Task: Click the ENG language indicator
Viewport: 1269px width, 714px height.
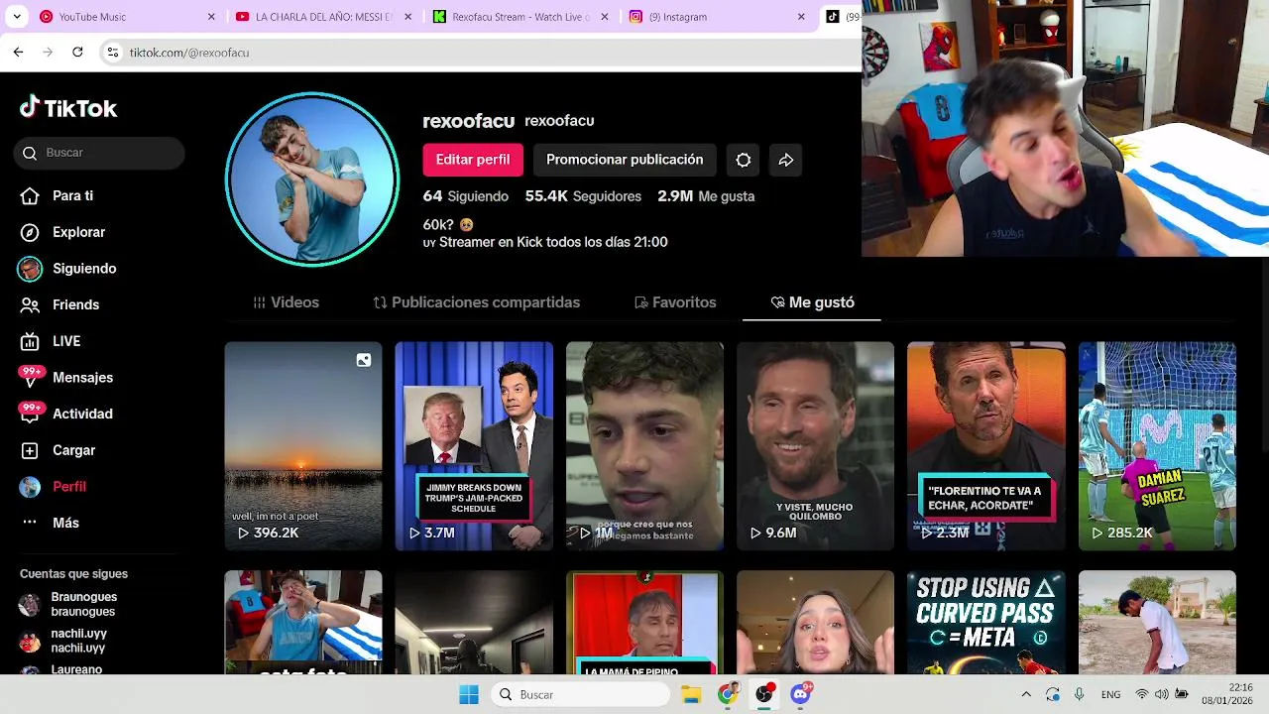Action: [1111, 694]
